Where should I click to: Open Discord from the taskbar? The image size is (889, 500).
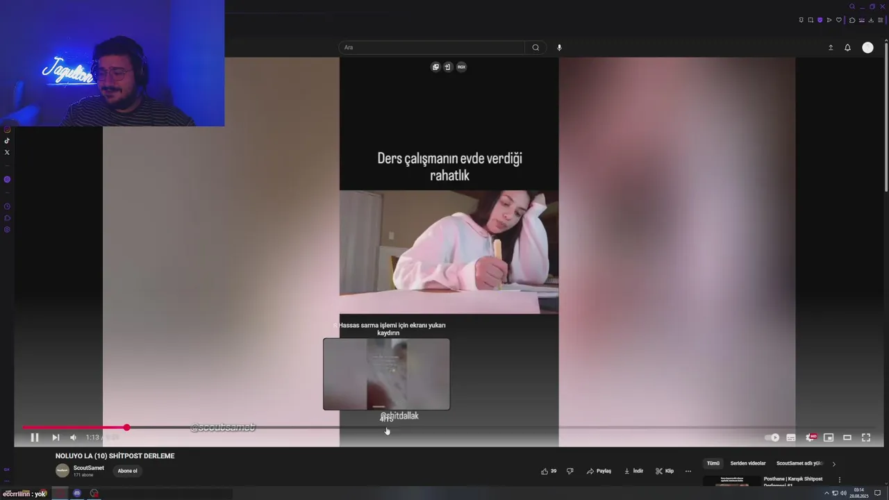77,493
